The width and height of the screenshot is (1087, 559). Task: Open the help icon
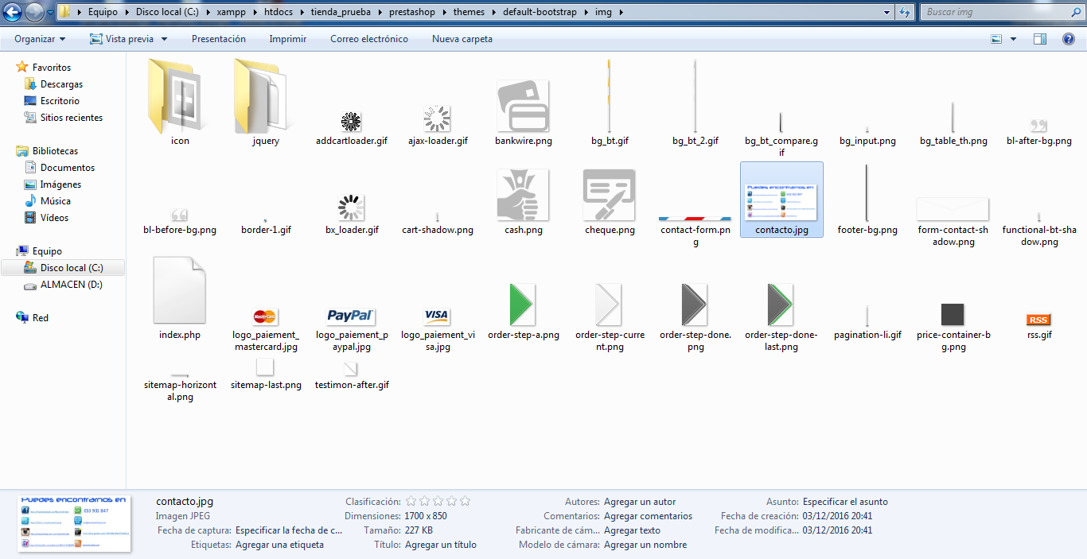click(1069, 39)
